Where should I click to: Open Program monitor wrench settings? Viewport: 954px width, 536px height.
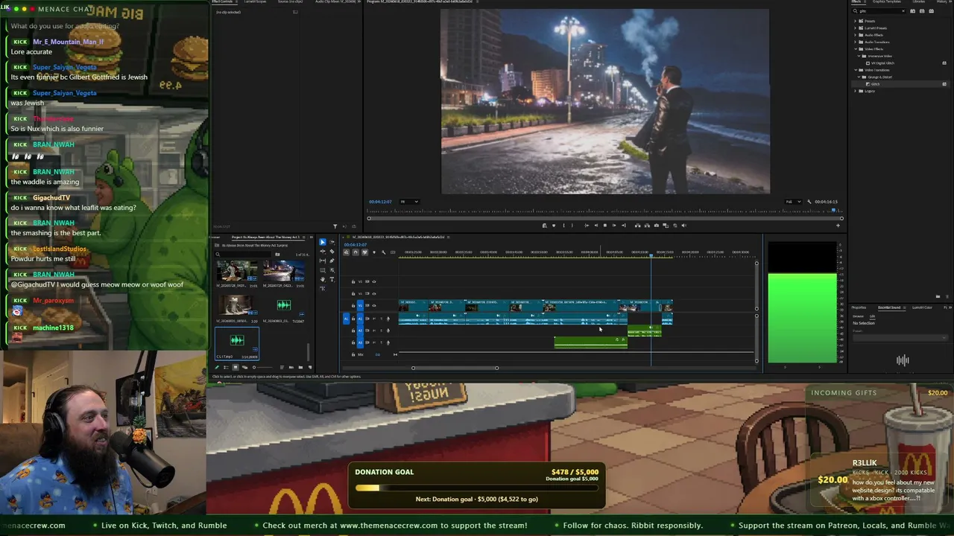tap(810, 202)
